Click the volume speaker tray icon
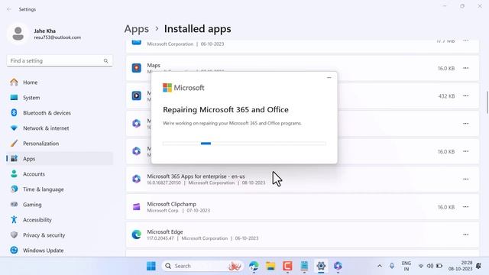 coord(430,266)
